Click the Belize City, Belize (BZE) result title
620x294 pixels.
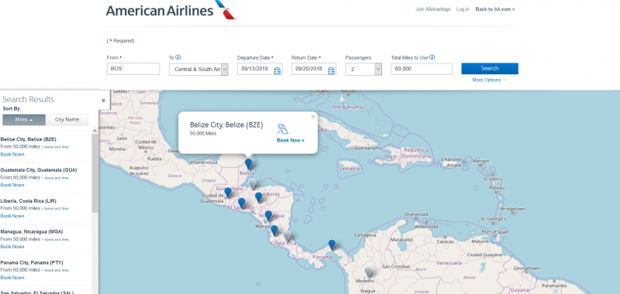29,139
